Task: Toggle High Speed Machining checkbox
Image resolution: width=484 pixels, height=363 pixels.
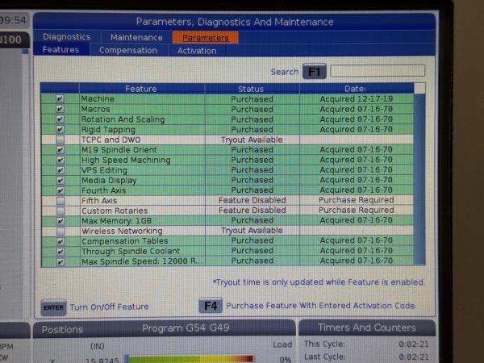Action: 60,160
